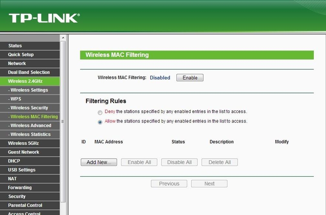Screen dimensions: 326x215
Task: Select the Deny stations radio button
Action: (100, 113)
